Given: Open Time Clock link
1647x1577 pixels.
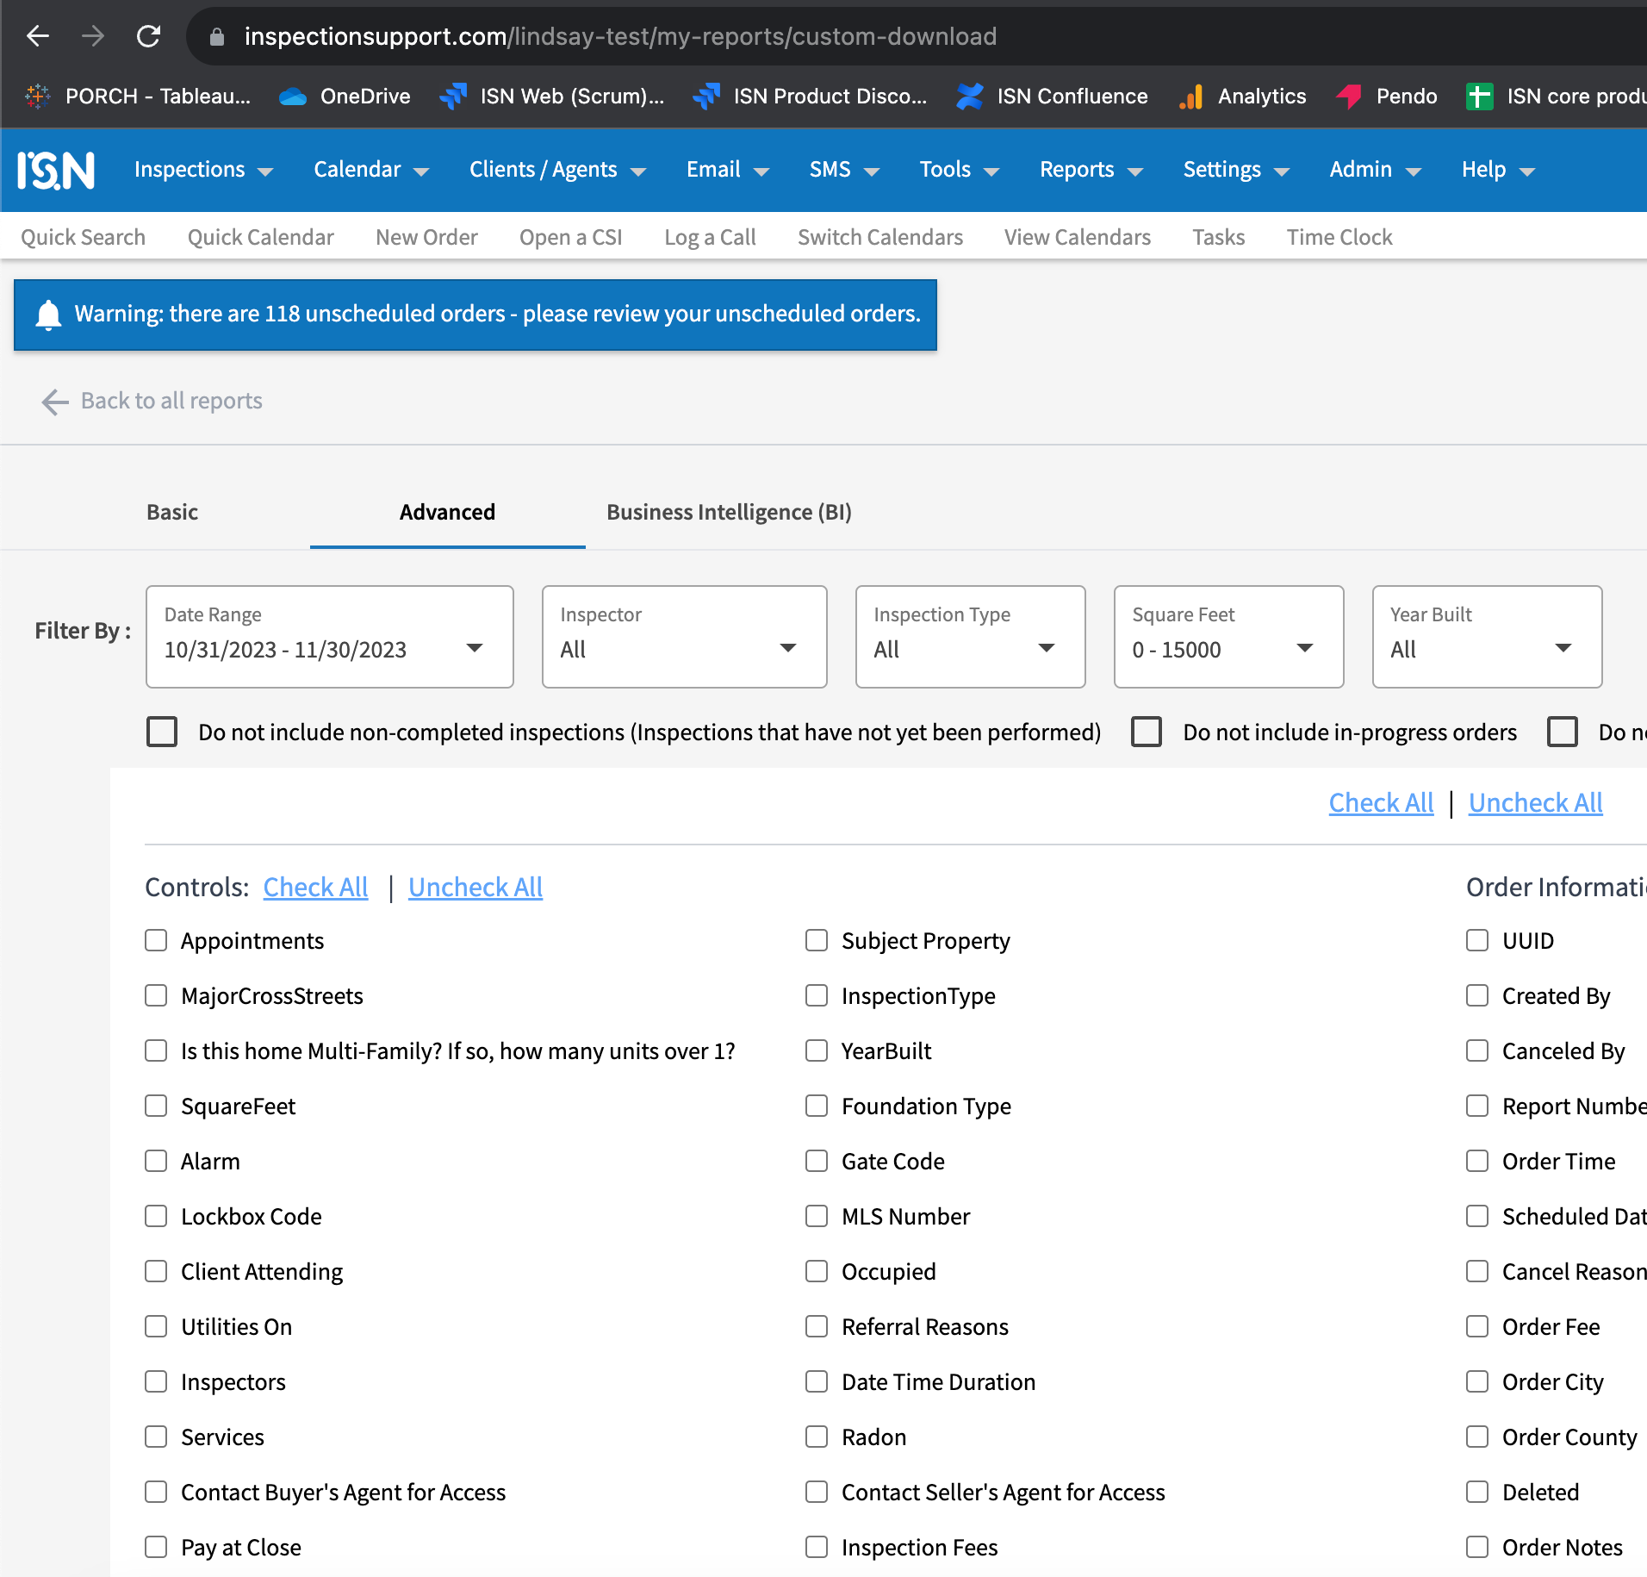Looking at the screenshot, I should click(1339, 237).
